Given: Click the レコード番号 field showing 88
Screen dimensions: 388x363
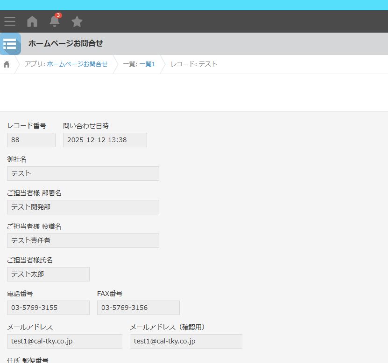Looking at the screenshot, I should [x=31, y=140].
